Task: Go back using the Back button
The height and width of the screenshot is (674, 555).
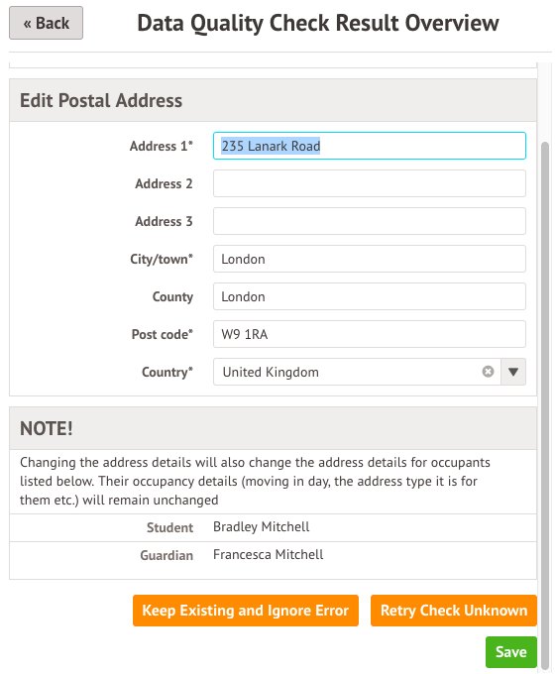Action: (x=46, y=23)
